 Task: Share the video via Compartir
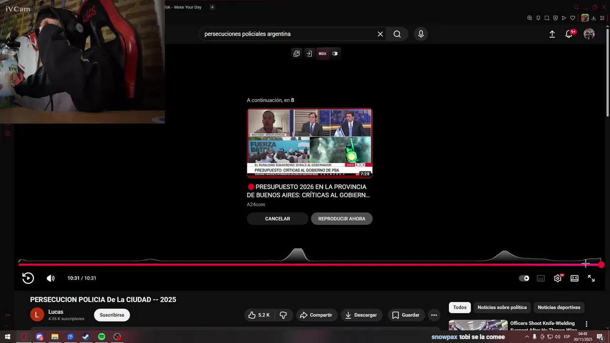(316, 315)
